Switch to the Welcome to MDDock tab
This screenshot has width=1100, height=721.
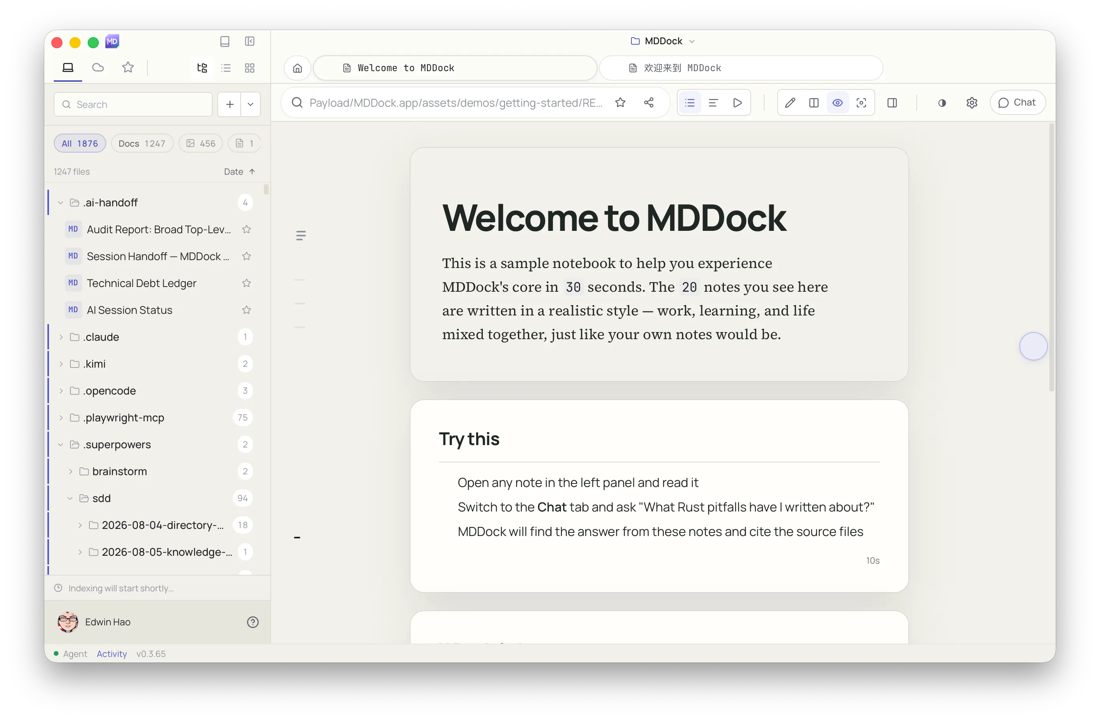[455, 68]
